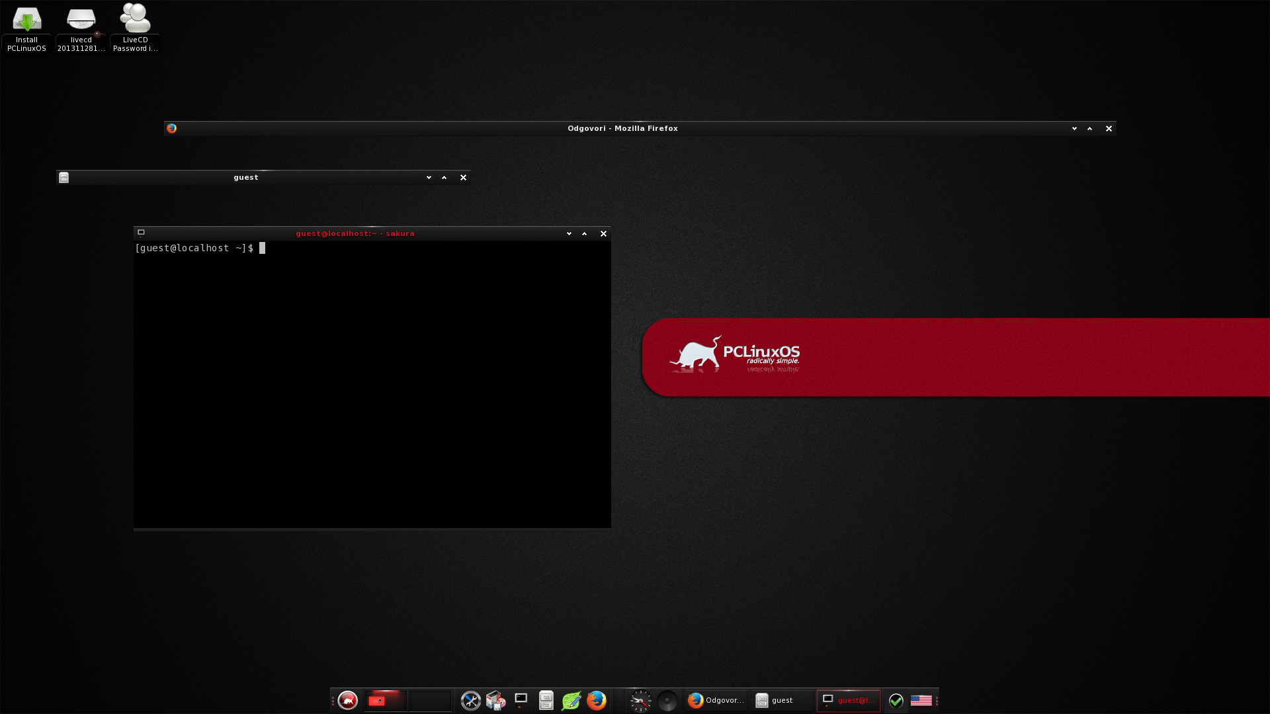Open the PCLinuxOS start menu button
Screen dimensions: 1270x714
(x=347, y=700)
